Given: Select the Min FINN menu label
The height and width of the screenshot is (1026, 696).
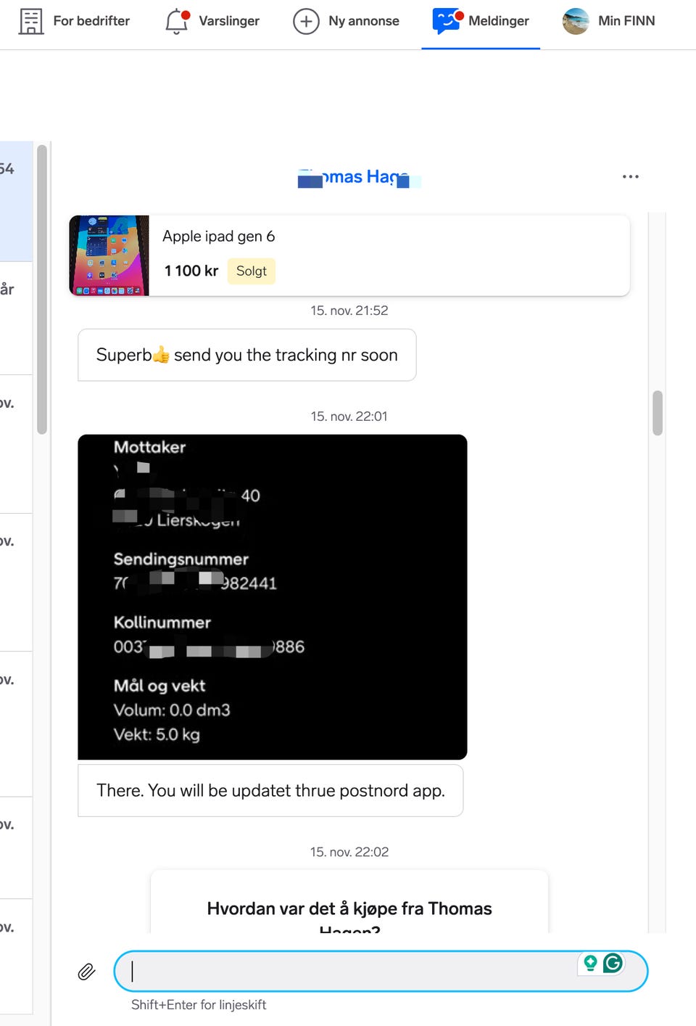Looking at the screenshot, I should click(626, 21).
